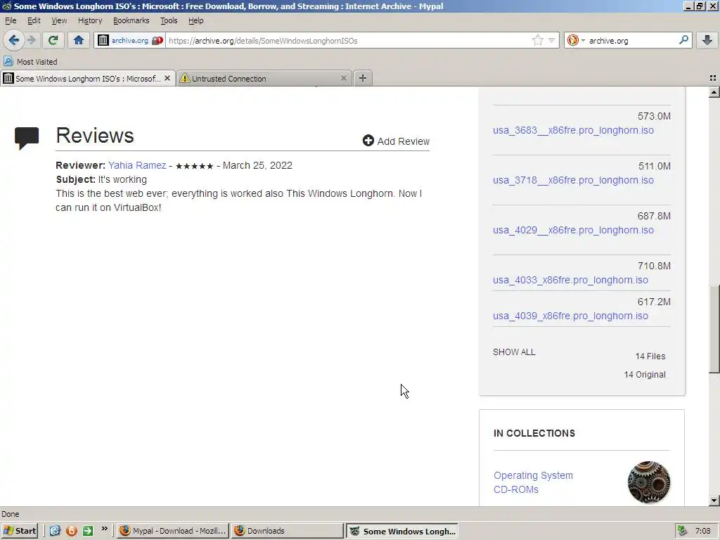Click Add Review link
Viewport: 720px width, 540px height.
pyautogui.click(x=396, y=141)
